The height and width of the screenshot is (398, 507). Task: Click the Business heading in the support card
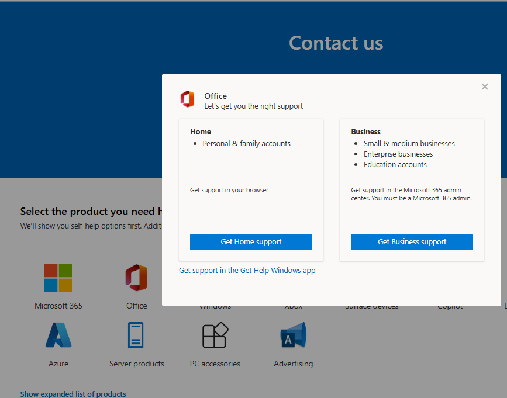point(365,132)
